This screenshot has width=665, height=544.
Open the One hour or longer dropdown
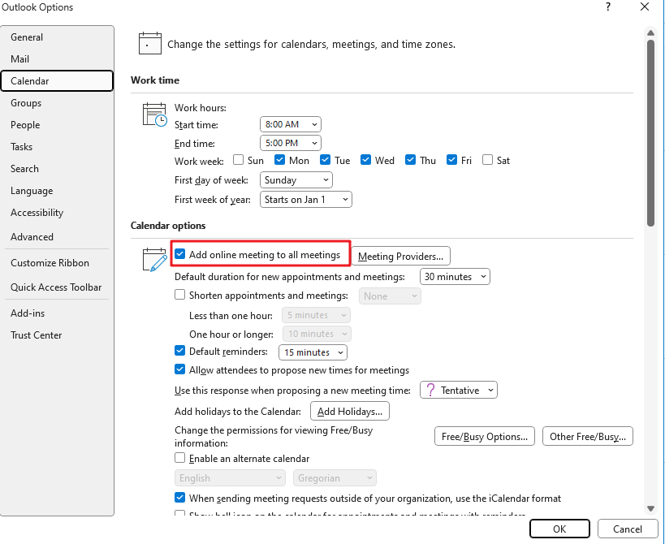317,334
